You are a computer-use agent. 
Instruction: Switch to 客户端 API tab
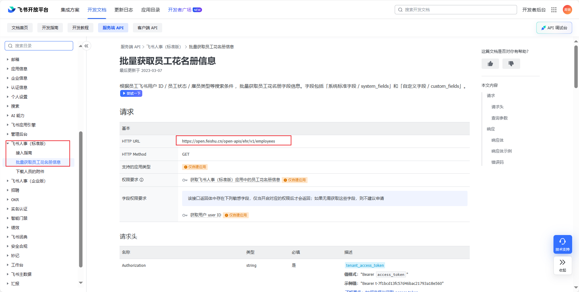click(x=148, y=28)
